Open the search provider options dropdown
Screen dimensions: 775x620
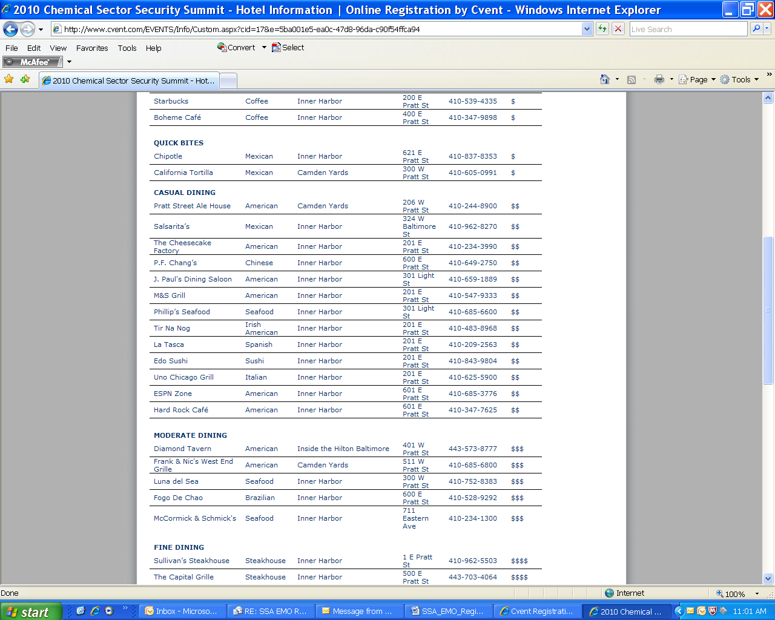tap(767, 28)
